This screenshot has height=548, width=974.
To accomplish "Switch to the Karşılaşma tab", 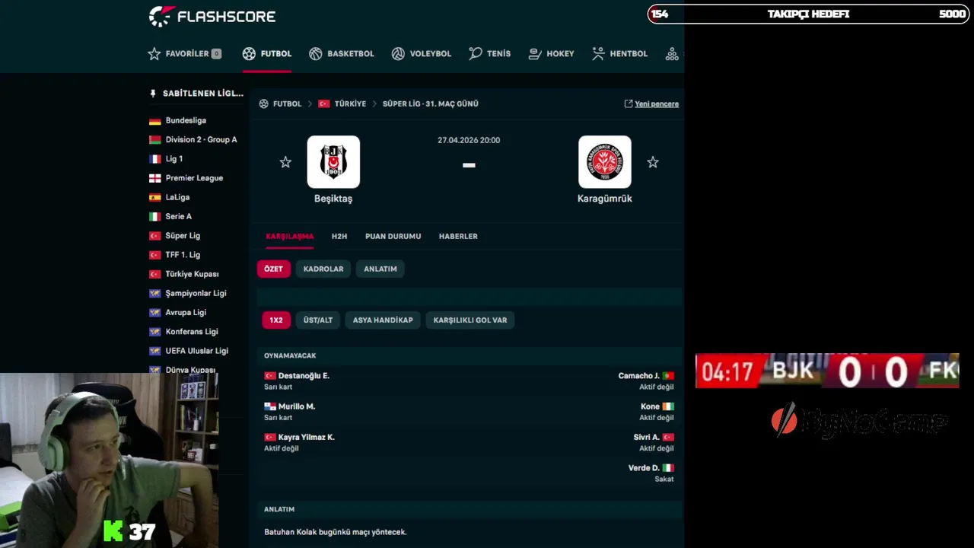I will click(x=290, y=236).
